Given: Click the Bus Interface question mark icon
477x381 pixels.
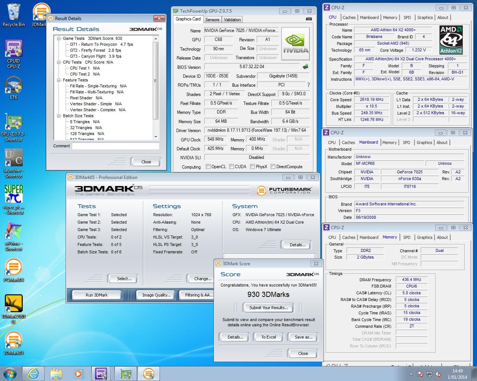Looking at the screenshot, I should point(308,85).
